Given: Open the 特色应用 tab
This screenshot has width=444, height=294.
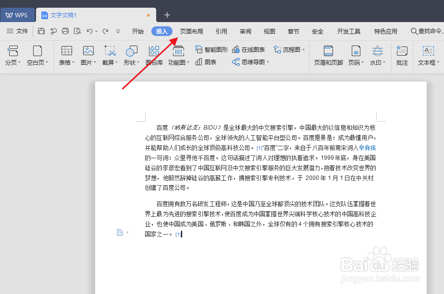Looking at the screenshot, I should (x=386, y=31).
